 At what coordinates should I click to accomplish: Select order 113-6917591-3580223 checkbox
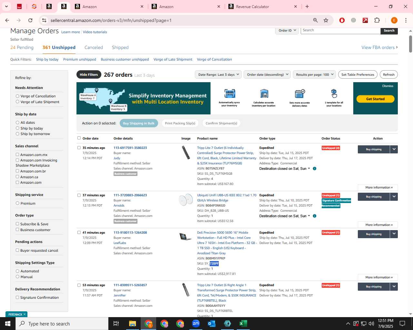coord(79,148)
